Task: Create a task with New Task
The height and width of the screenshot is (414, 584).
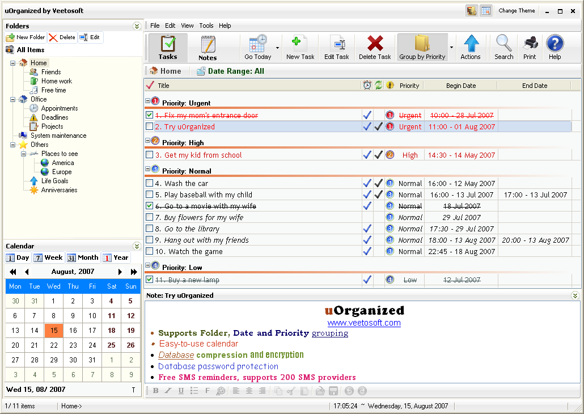Action: tap(300, 47)
